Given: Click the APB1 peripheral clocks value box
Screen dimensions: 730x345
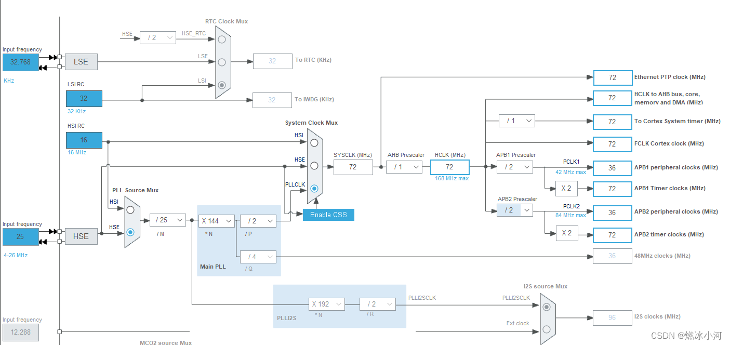Looking at the screenshot, I should (x=613, y=168).
